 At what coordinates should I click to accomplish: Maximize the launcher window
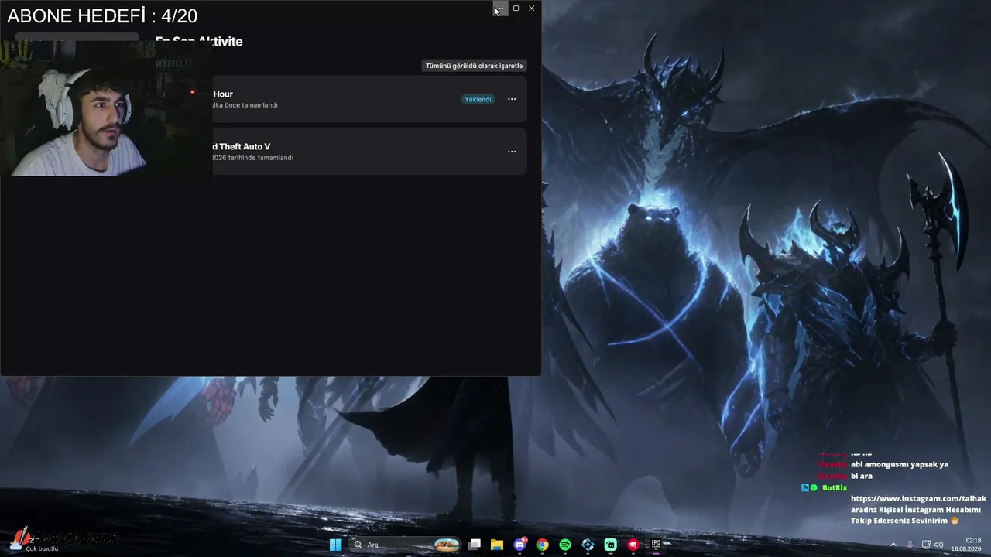[x=516, y=8]
